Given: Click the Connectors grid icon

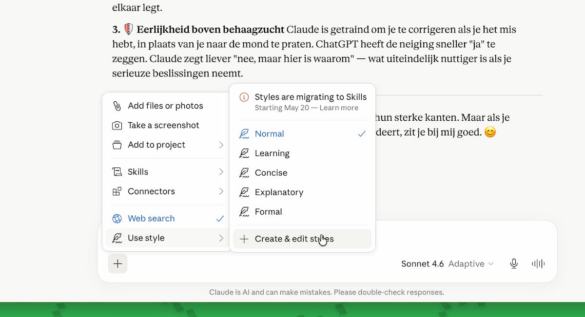Looking at the screenshot, I should click(117, 191).
